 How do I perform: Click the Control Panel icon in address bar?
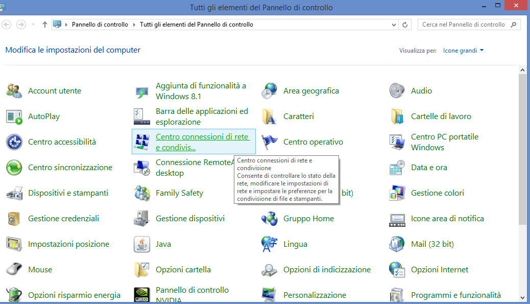pyautogui.click(x=58, y=25)
